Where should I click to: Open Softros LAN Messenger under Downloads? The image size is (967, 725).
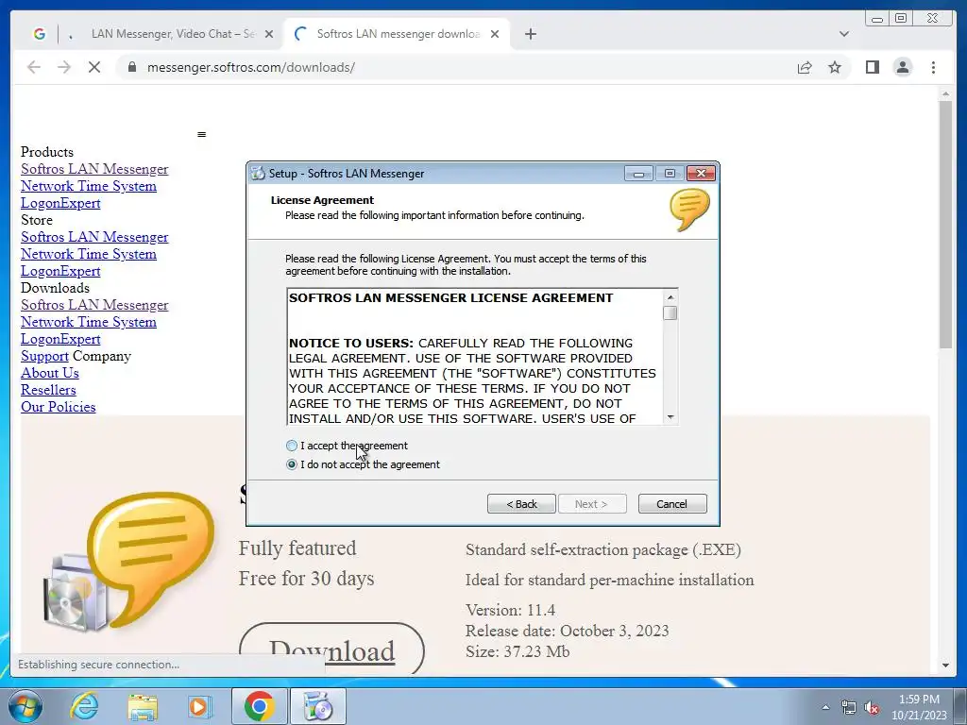pos(94,305)
